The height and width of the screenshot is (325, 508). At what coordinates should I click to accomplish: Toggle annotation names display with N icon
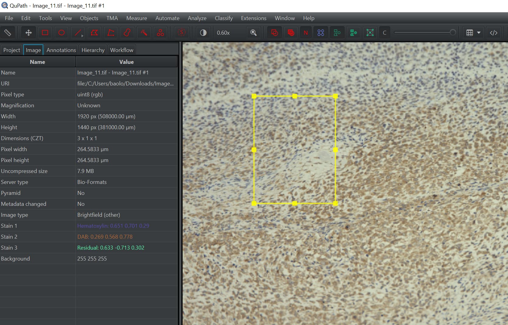pyautogui.click(x=306, y=33)
